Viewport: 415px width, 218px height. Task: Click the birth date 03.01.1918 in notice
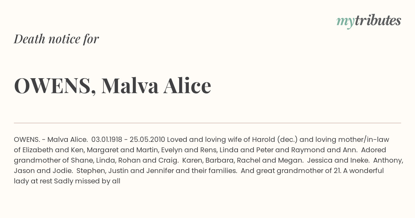point(107,140)
